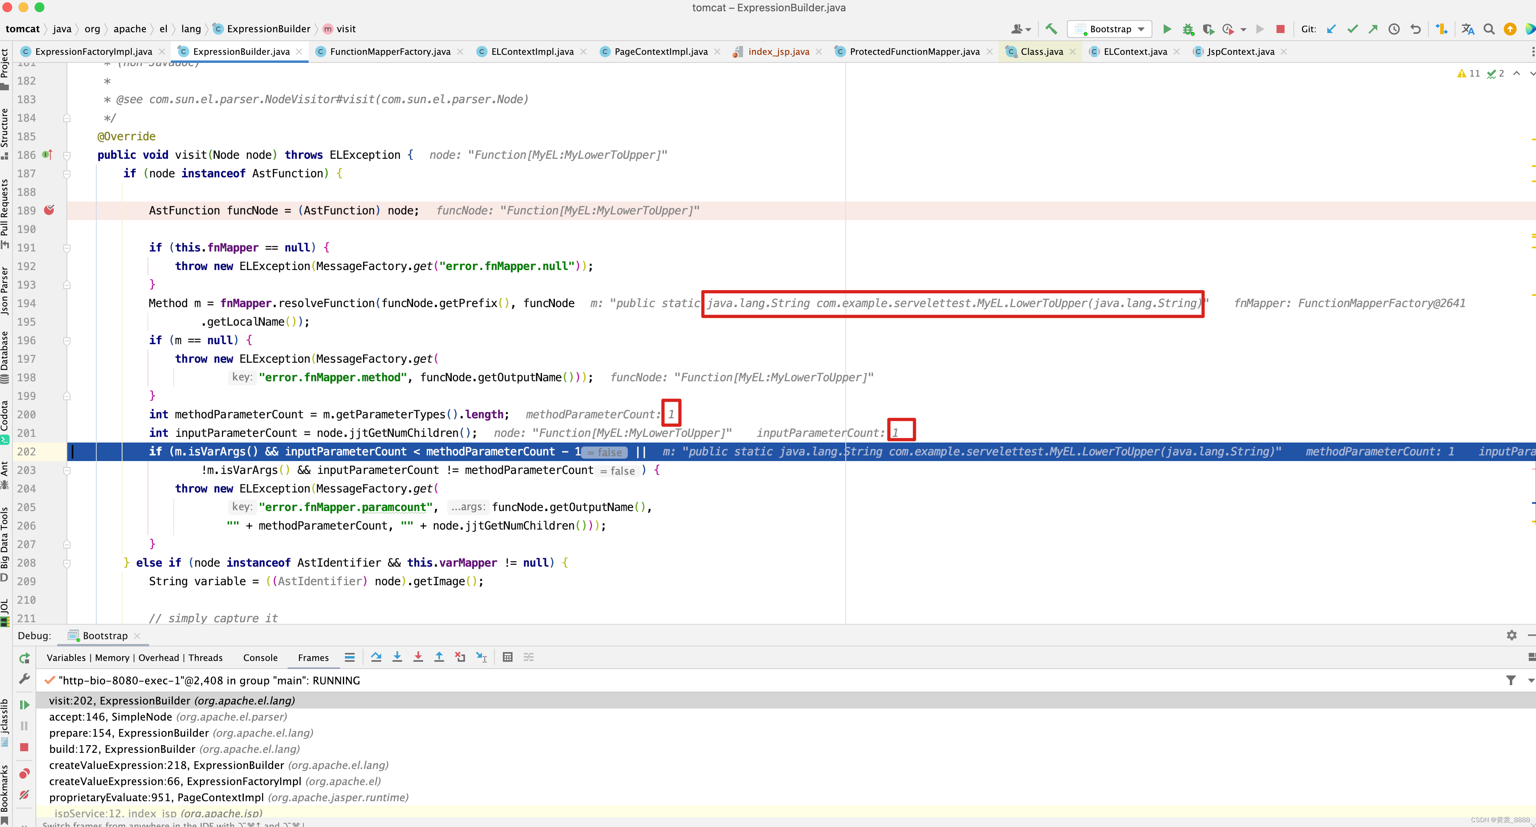The height and width of the screenshot is (827, 1536).
Task: Switch to ExpressionFactoryImpl.java tab
Action: [x=93, y=51]
